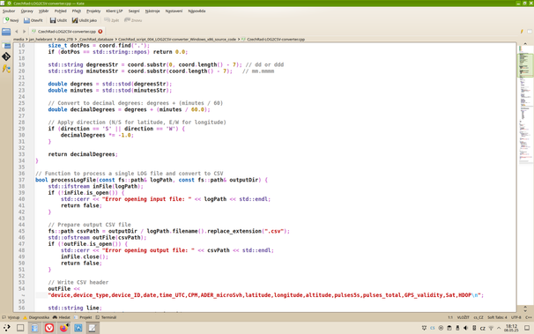Click the CZ keyboard layout indicator
The width and height of the screenshot is (534, 334).
[x=483, y=328]
